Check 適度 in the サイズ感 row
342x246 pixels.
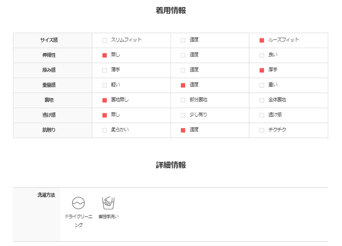click(183, 40)
